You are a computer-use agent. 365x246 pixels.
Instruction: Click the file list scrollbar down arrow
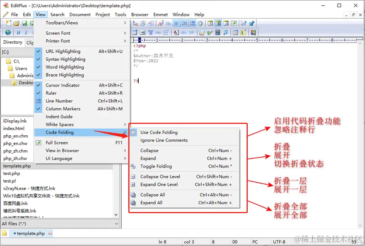coord(116,215)
